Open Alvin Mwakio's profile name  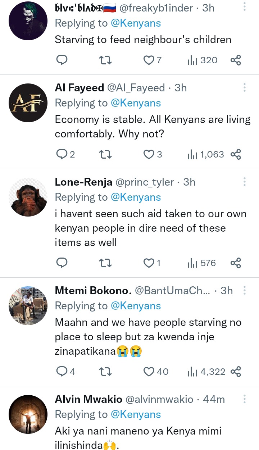tap(88, 399)
